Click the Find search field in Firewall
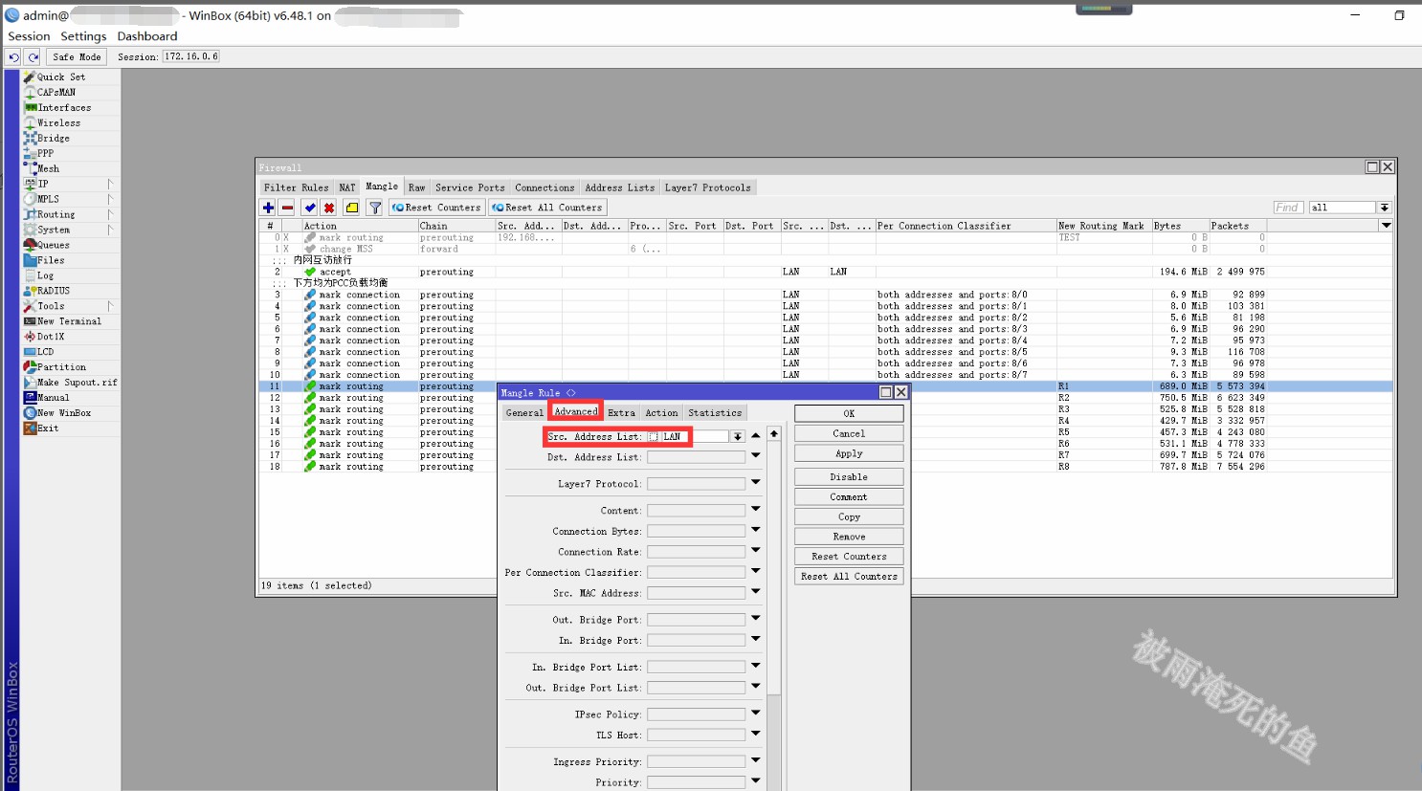This screenshot has height=791, width=1422. (1288, 208)
